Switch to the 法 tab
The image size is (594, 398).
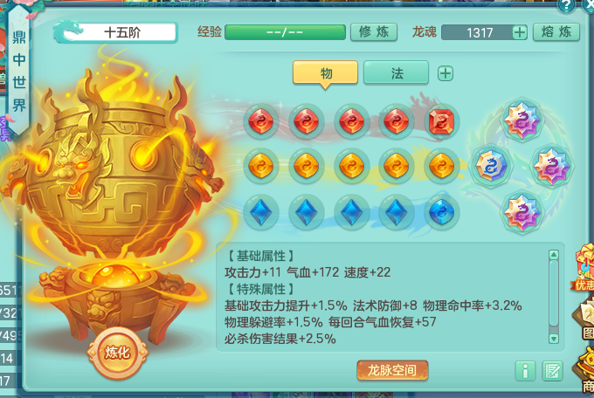click(x=397, y=72)
